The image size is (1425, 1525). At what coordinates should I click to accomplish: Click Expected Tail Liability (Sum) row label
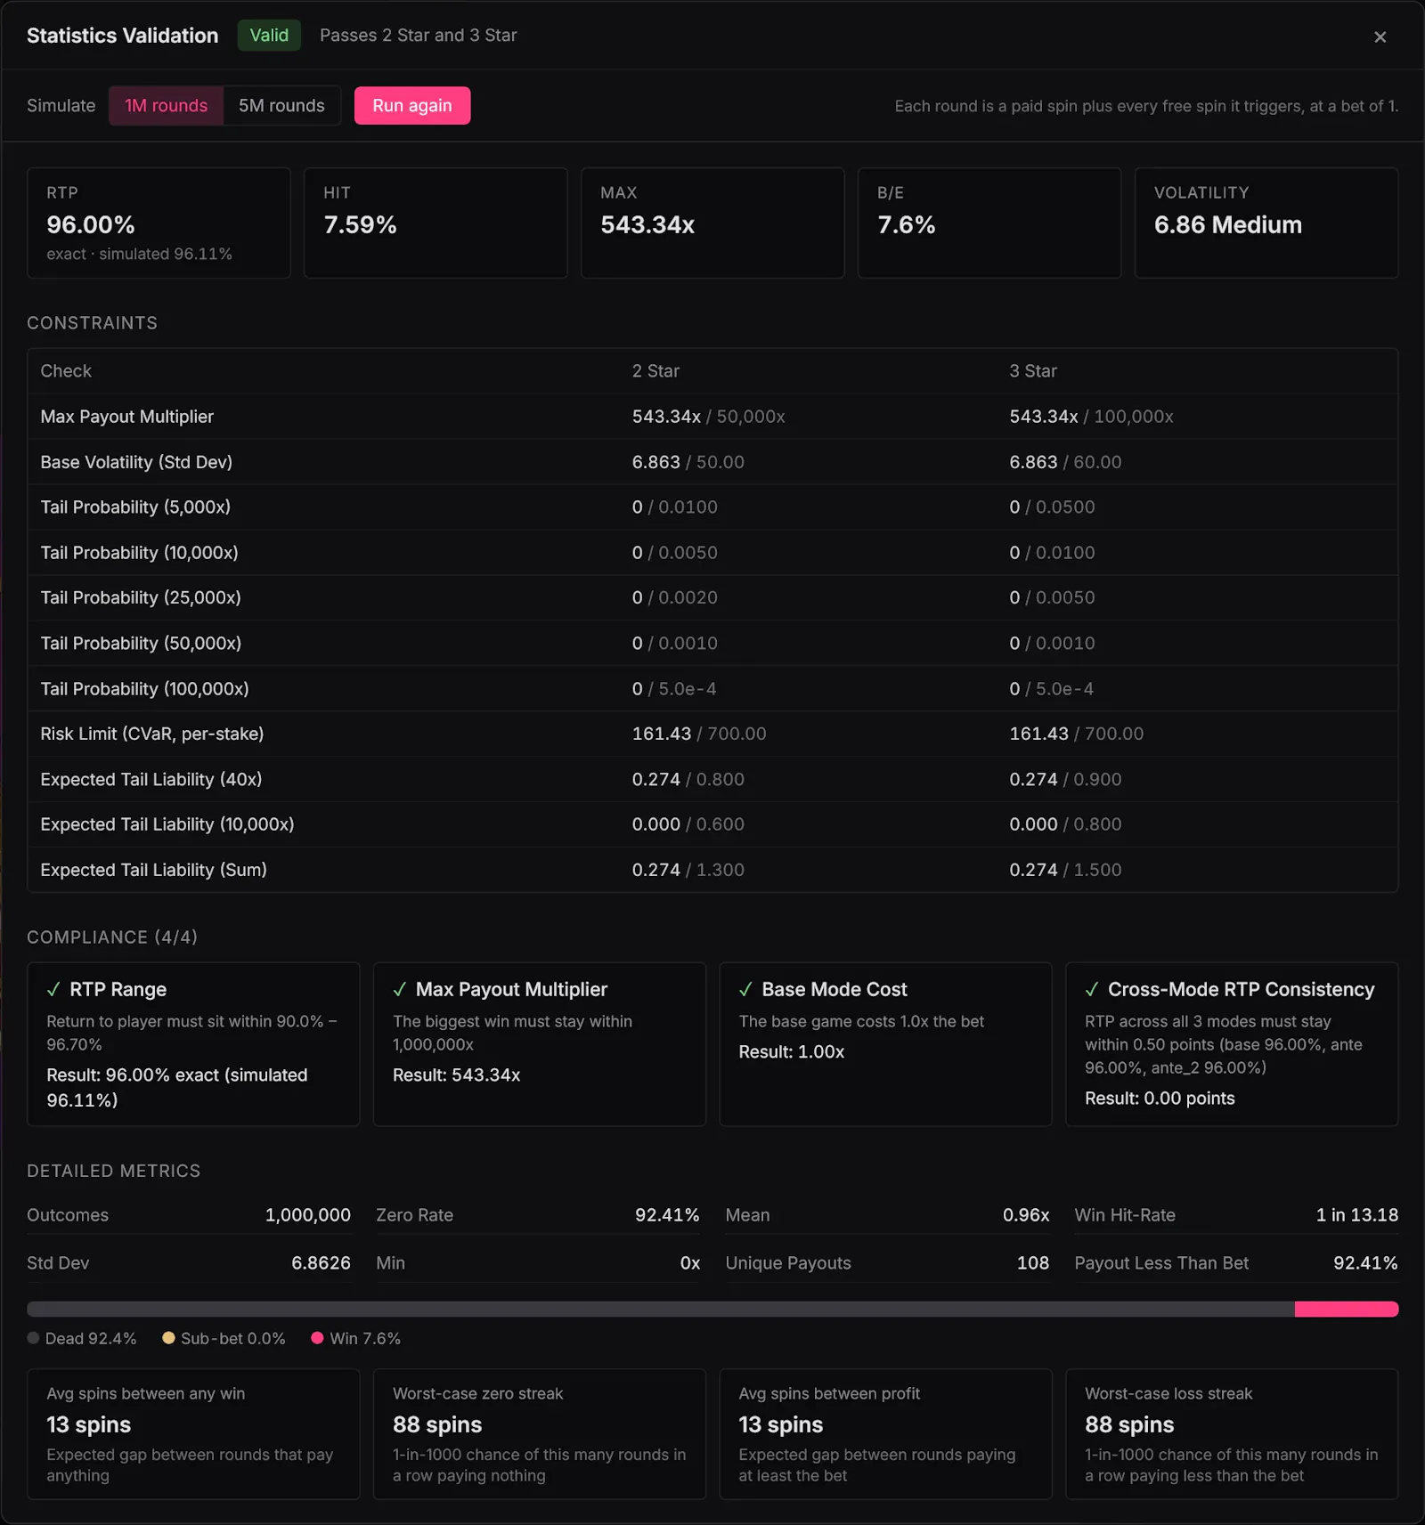pyautogui.click(x=153, y=870)
